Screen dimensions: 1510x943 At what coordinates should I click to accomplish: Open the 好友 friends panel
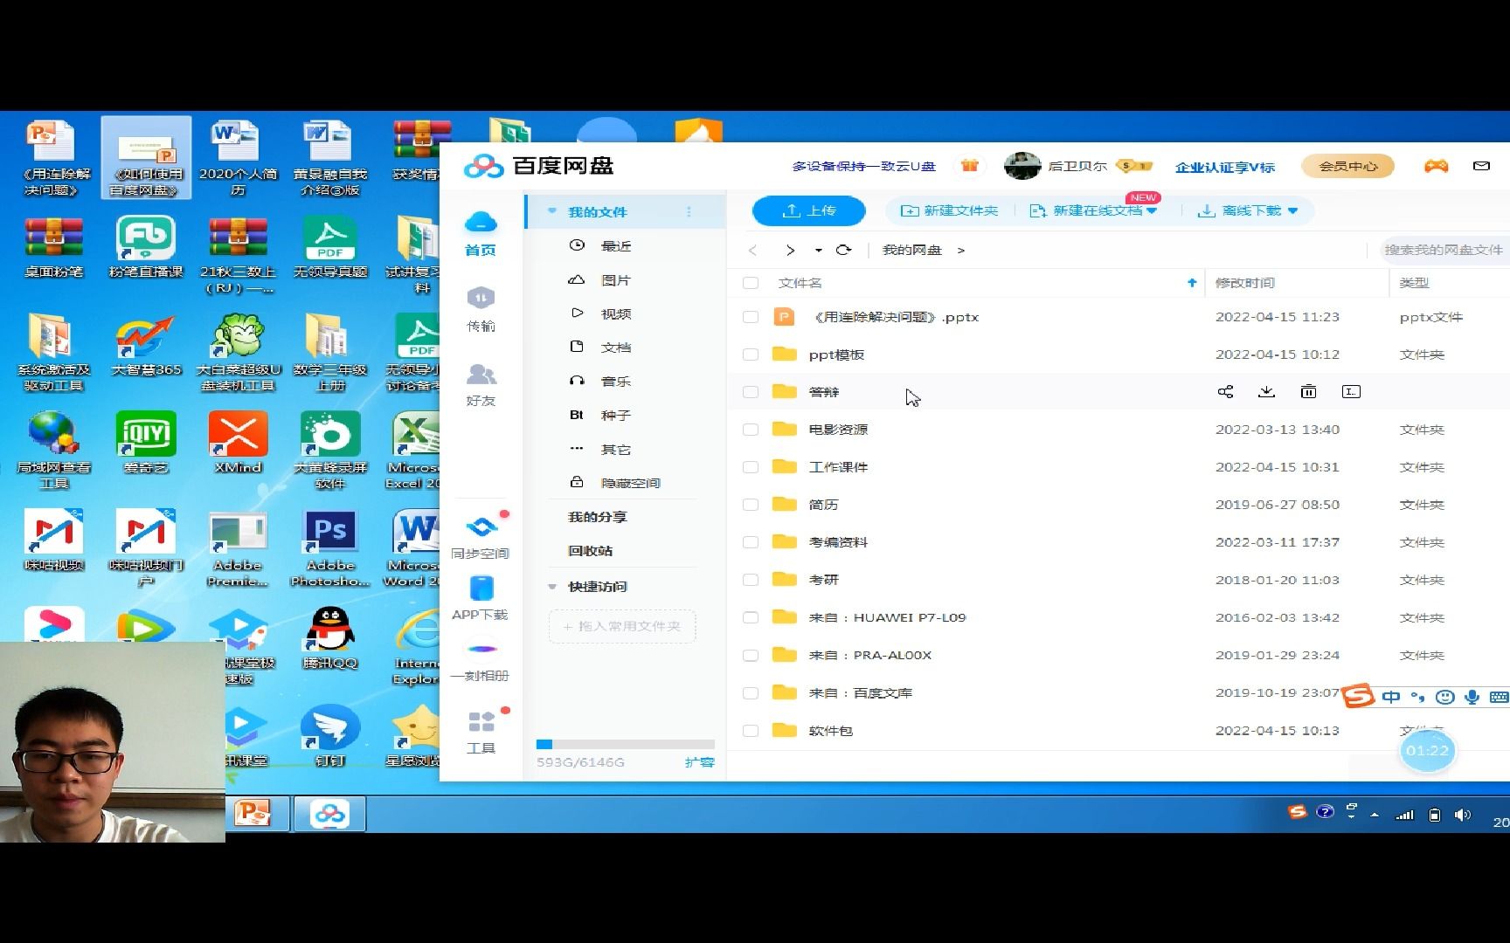pos(481,384)
